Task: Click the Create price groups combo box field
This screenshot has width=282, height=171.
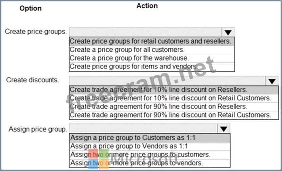Action: pos(146,32)
